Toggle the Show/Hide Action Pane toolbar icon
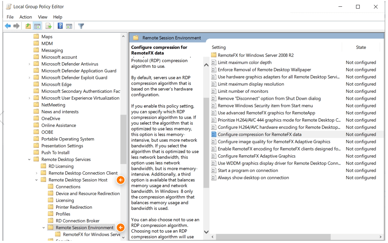Image resolution: width=388 pixels, height=243 pixels. click(x=69, y=26)
